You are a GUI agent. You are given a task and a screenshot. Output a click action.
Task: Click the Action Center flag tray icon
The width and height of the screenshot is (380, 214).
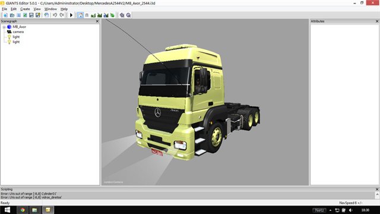[344, 210]
